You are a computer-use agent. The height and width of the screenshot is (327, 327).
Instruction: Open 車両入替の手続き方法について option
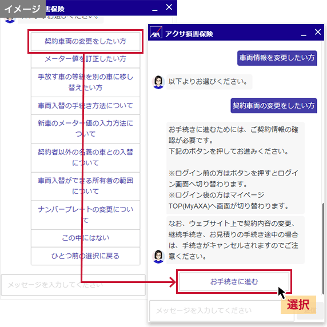86,106
